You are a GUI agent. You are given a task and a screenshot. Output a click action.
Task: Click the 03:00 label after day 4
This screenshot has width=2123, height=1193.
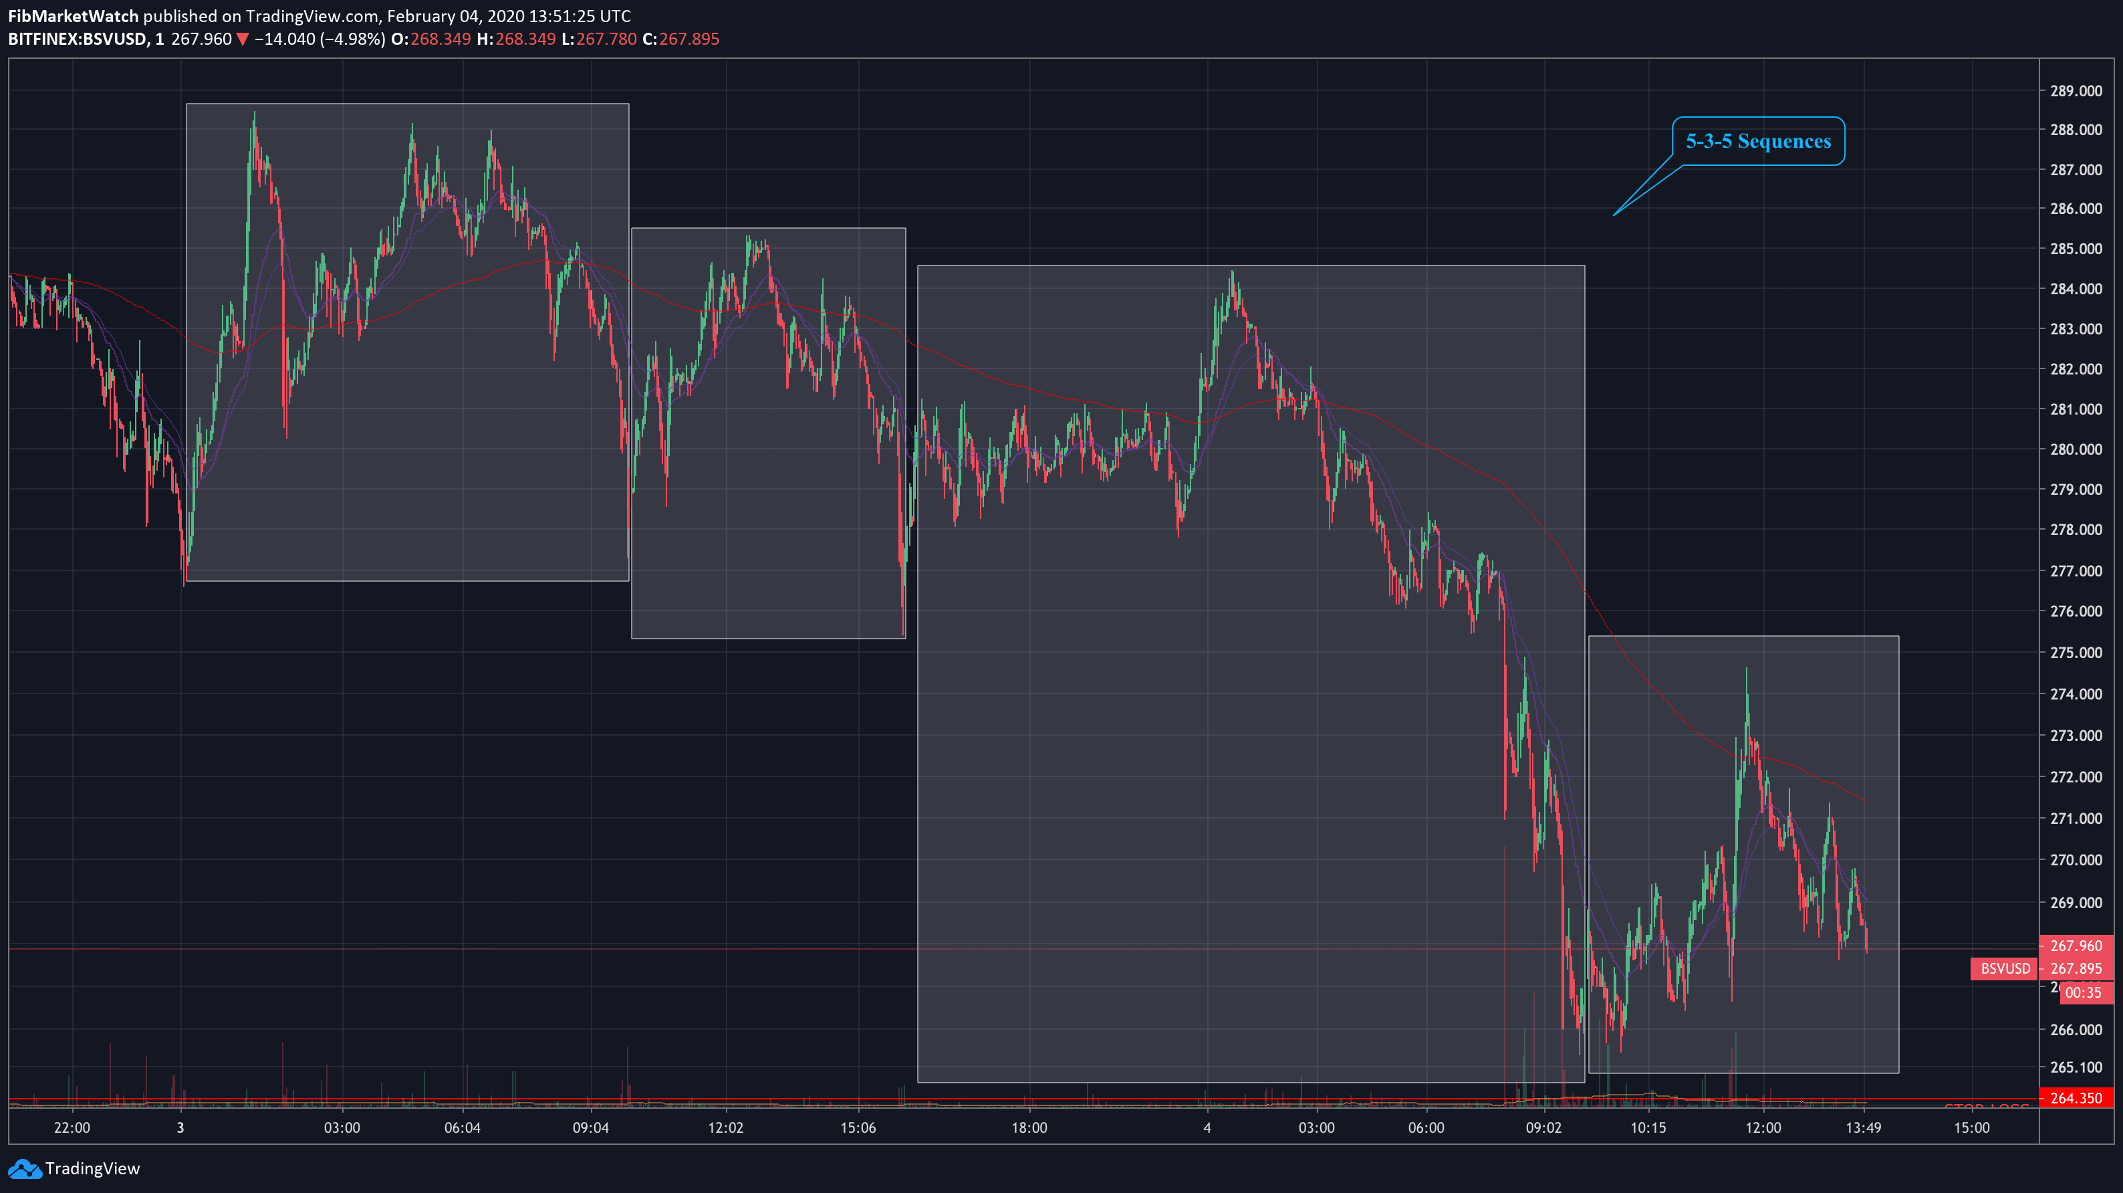(1316, 1127)
